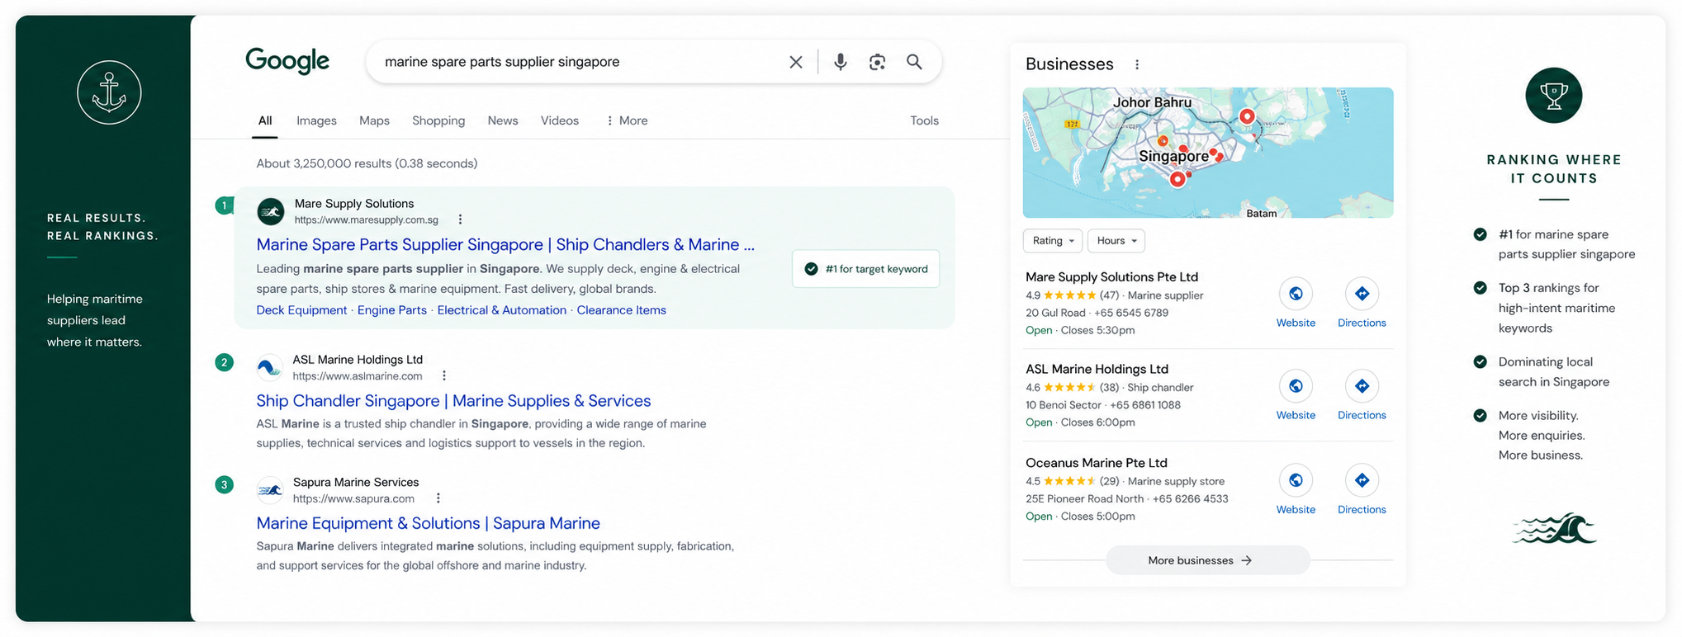Viewport: 1682px width, 637px height.
Task: Open Marine Equipment & Solutions Sapura Marine result
Action: click(x=428, y=523)
